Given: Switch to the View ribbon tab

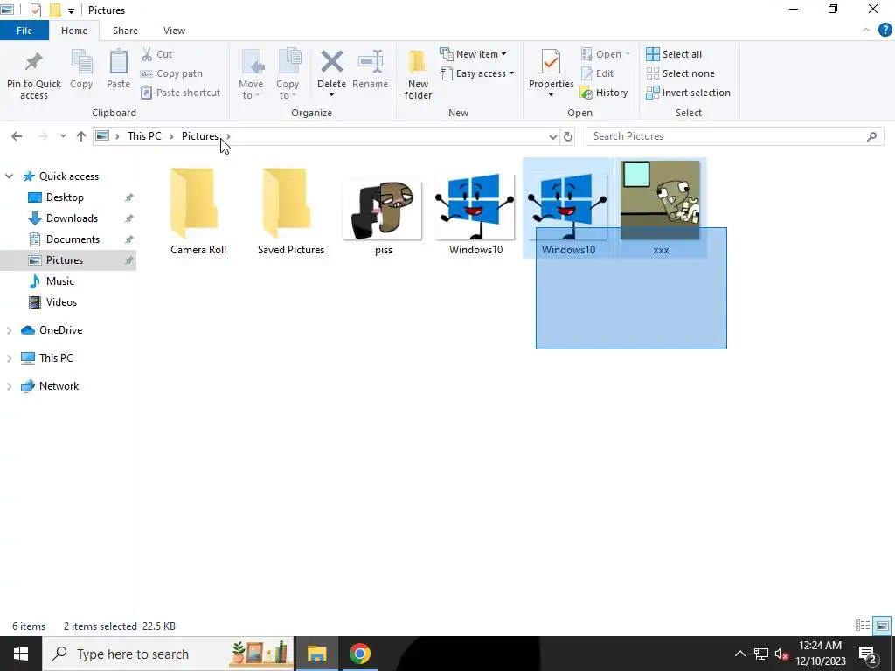Looking at the screenshot, I should point(174,31).
